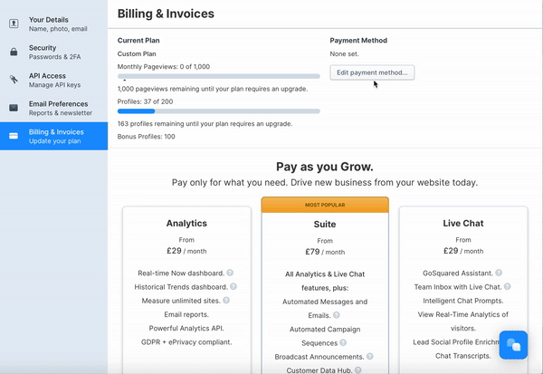This screenshot has height=374, width=543.
Task: Click the API Access key icon
Action: (x=14, y=80)
